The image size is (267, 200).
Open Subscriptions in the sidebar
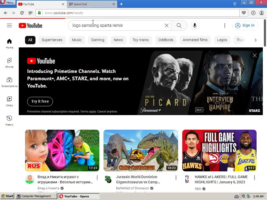click(9, 82)
